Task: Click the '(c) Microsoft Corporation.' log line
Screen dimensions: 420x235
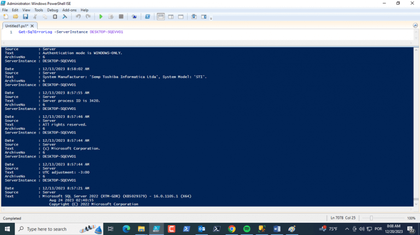Action: 71,148
